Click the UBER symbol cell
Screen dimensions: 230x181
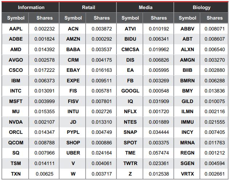coord(73,153)
